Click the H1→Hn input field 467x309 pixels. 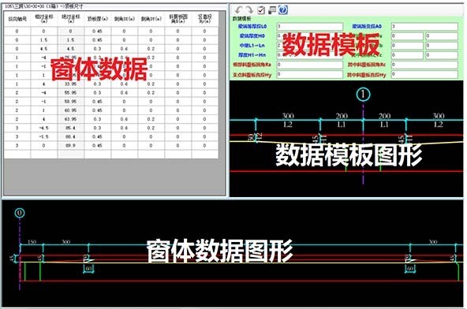(x=310, y=55)
